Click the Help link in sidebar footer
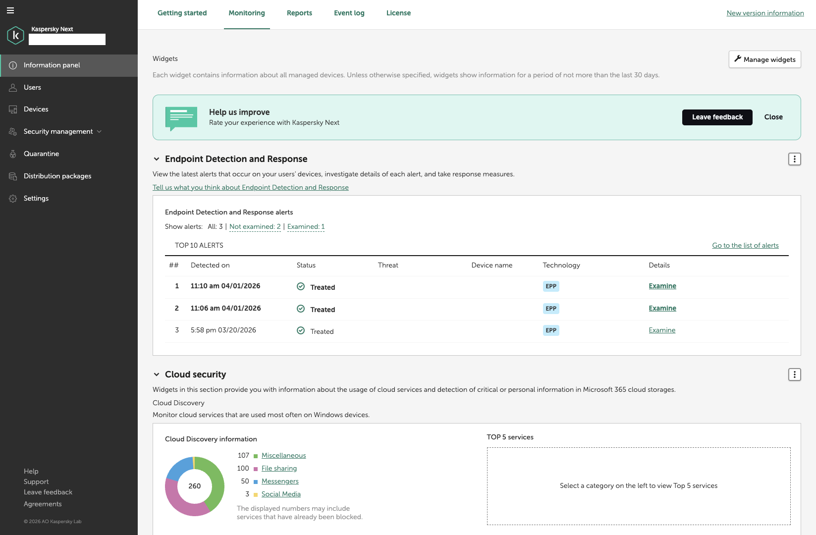Viewport: 816px width, 535px height. click(31, 472)
